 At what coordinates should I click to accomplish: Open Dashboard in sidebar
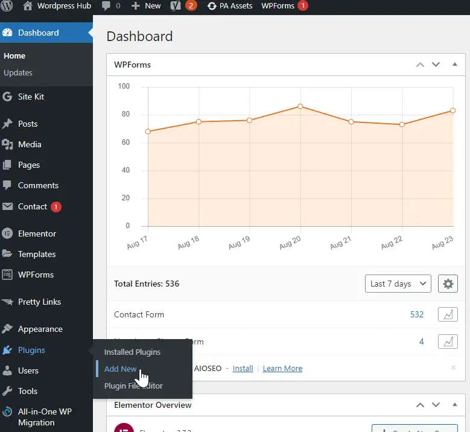[46, 33]
